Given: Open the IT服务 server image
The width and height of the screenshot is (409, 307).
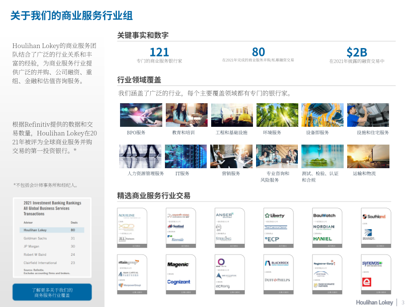Looking at the screenshot, I should pos(186,156).
